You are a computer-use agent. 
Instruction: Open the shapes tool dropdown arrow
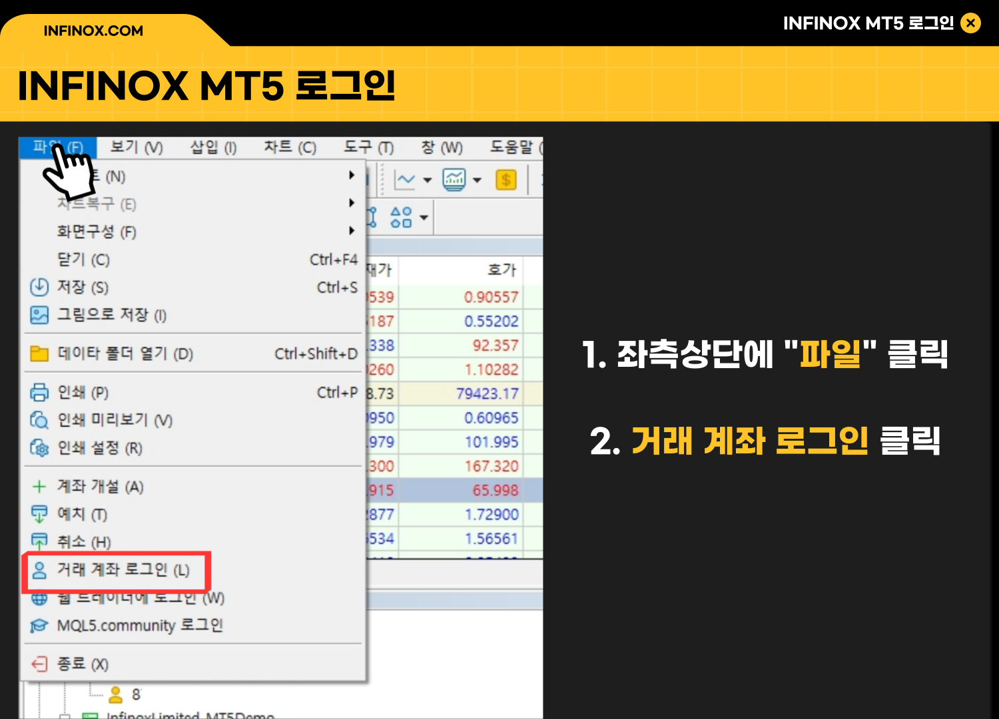[424, 218]
